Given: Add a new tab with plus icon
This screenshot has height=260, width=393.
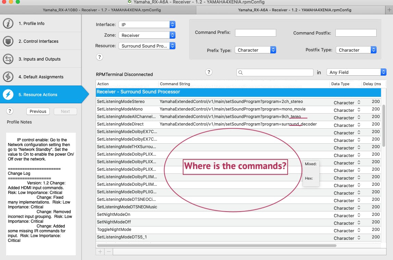Looking at the screenshot, I should point(389,10).
